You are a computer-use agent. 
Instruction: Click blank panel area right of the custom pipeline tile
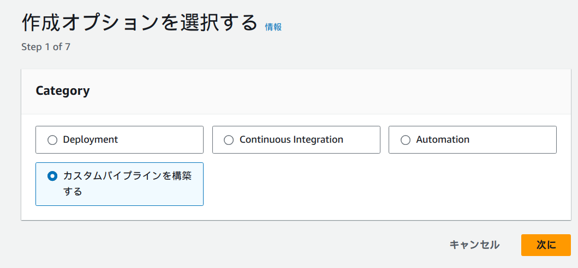(382, 185)
